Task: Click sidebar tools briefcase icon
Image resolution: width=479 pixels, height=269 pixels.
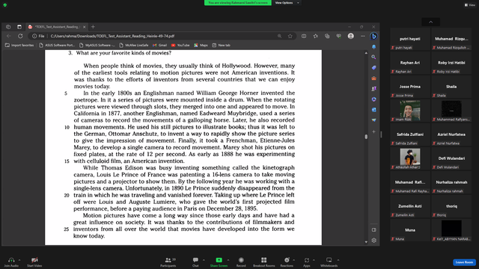Action: click(x=373, y=78)
